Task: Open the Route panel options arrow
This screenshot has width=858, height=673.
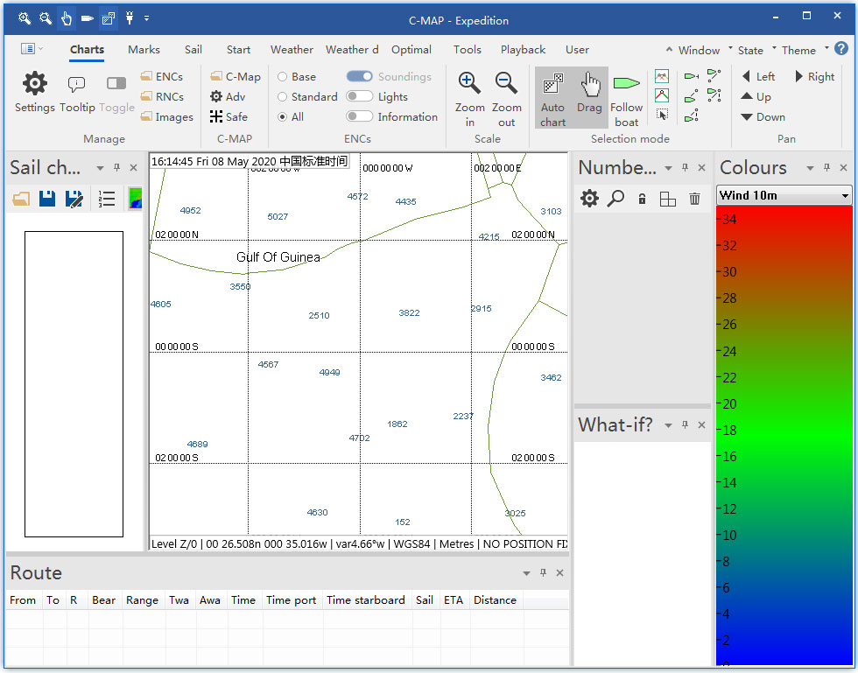Action: coord(526,573)
